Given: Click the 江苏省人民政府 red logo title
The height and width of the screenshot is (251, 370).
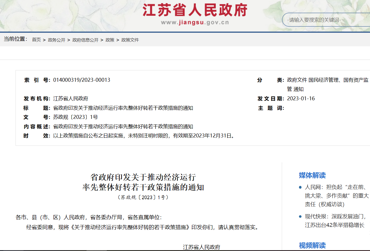Looking at the screenshot, I should [x=195, y=10].
